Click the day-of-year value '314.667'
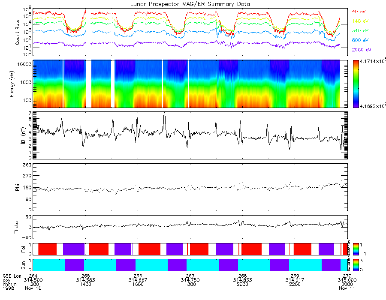Screen dimensions: 386x300 tap(138, 280)
